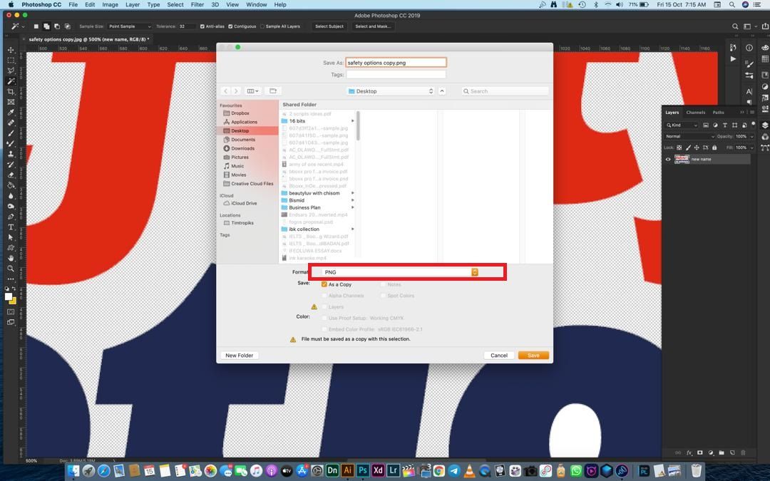Switch to the Channels tab
Image resolution: width=770 pixels, height=481 pixels.
(x=695, y=113)
